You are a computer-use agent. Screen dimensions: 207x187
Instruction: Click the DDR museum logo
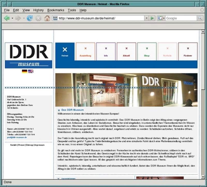[28, 55]
